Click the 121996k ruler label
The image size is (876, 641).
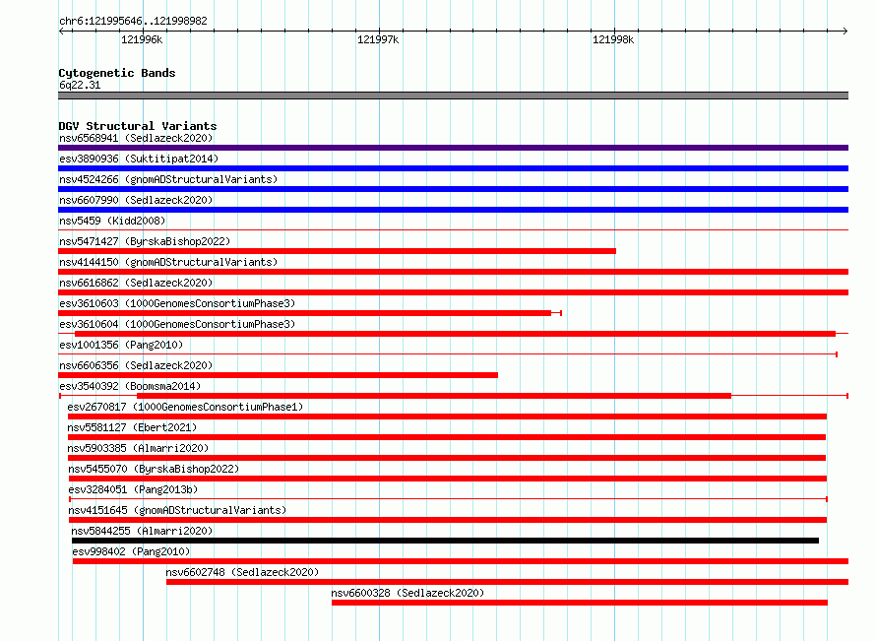(x=142, y=39)
